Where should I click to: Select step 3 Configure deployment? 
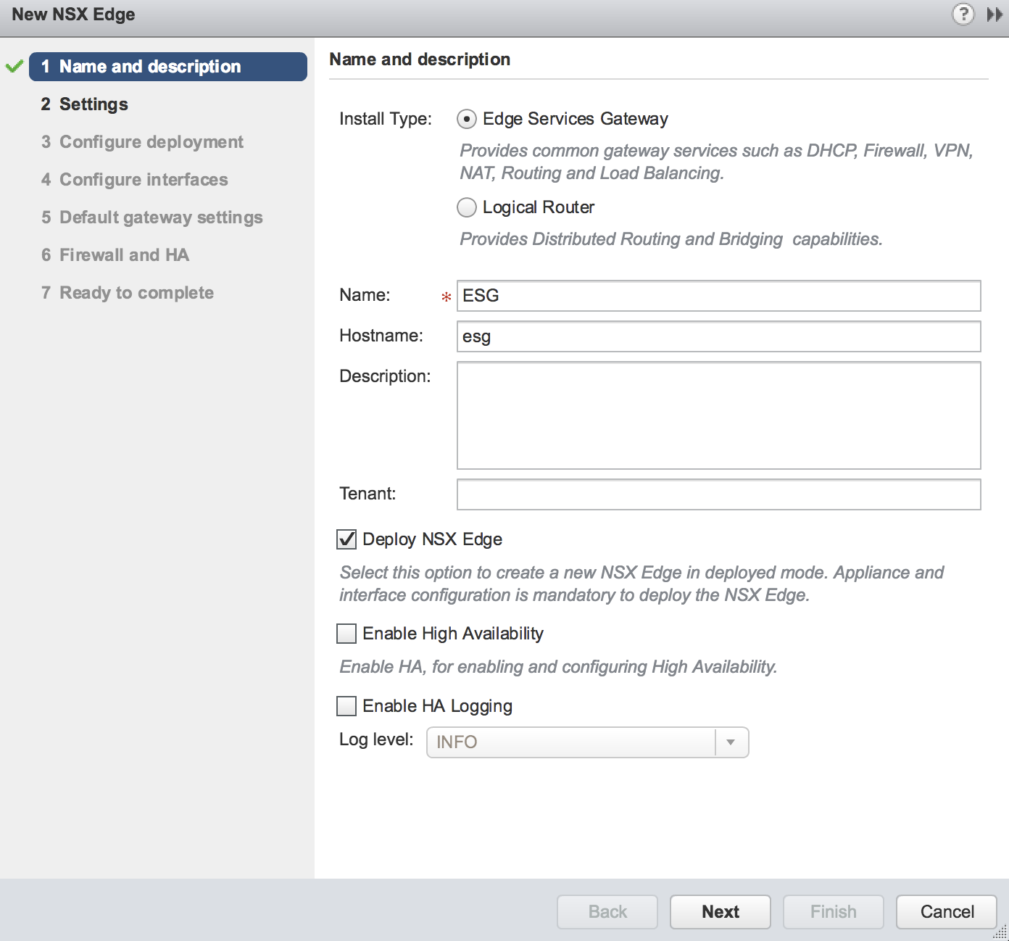point(142,142)
